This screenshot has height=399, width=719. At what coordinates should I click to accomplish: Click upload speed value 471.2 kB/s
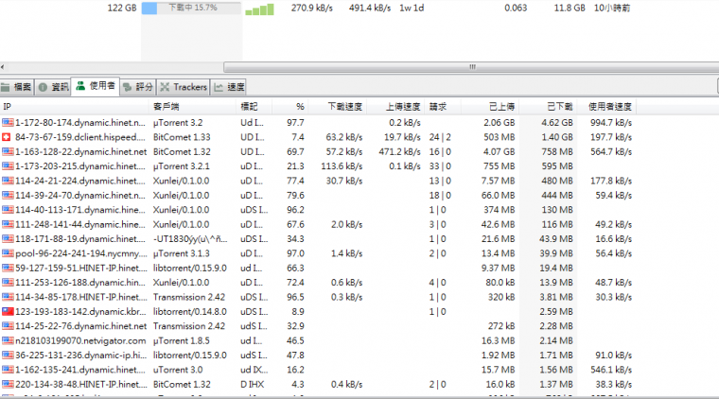[399, 151]
